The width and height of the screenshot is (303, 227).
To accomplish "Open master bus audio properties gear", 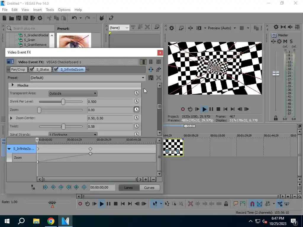I will tap(276, 27).
